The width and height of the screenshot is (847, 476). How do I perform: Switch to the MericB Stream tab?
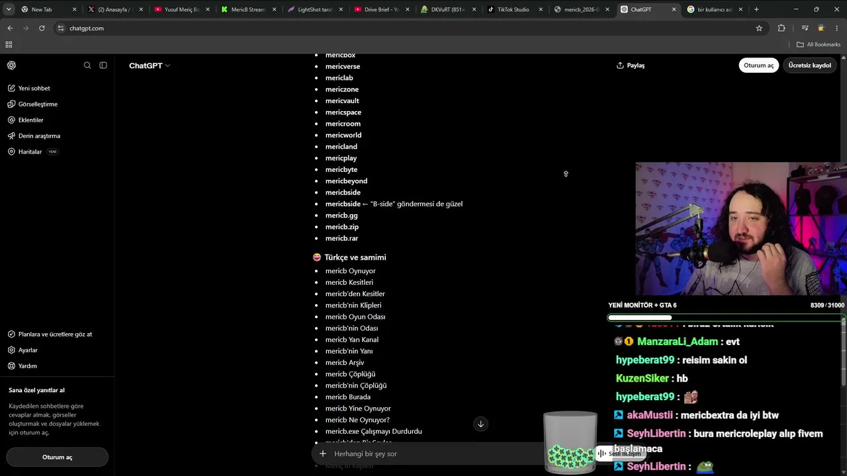point(247,10)
